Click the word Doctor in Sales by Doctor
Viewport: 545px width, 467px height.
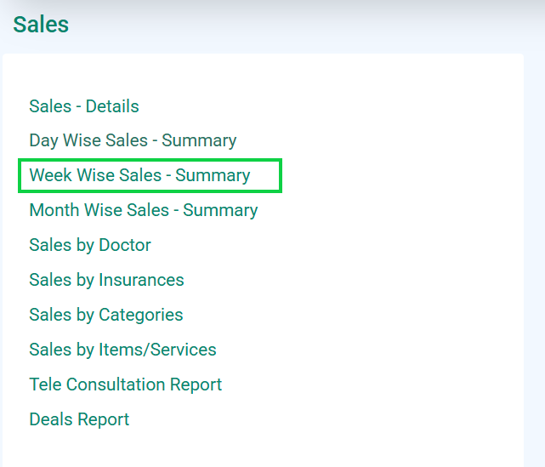pos(125,245)
